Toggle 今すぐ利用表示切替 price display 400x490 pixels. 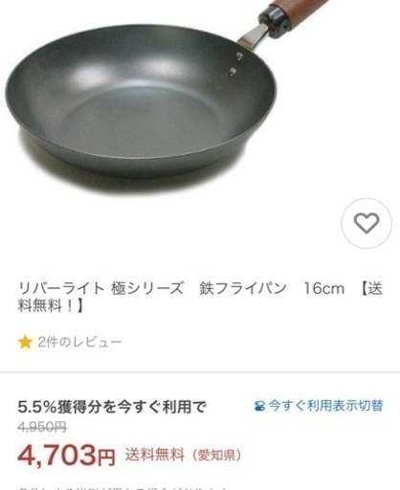point(319,406)
